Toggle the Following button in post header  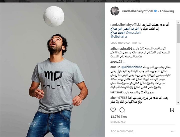[167, 11]
